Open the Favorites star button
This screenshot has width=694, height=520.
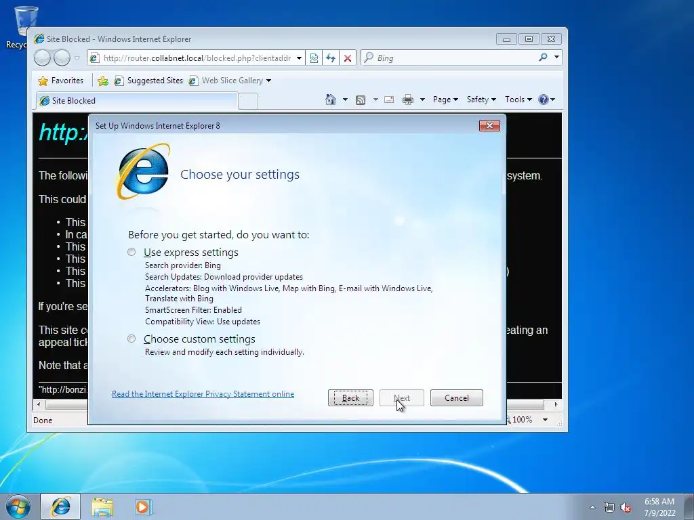61,81
